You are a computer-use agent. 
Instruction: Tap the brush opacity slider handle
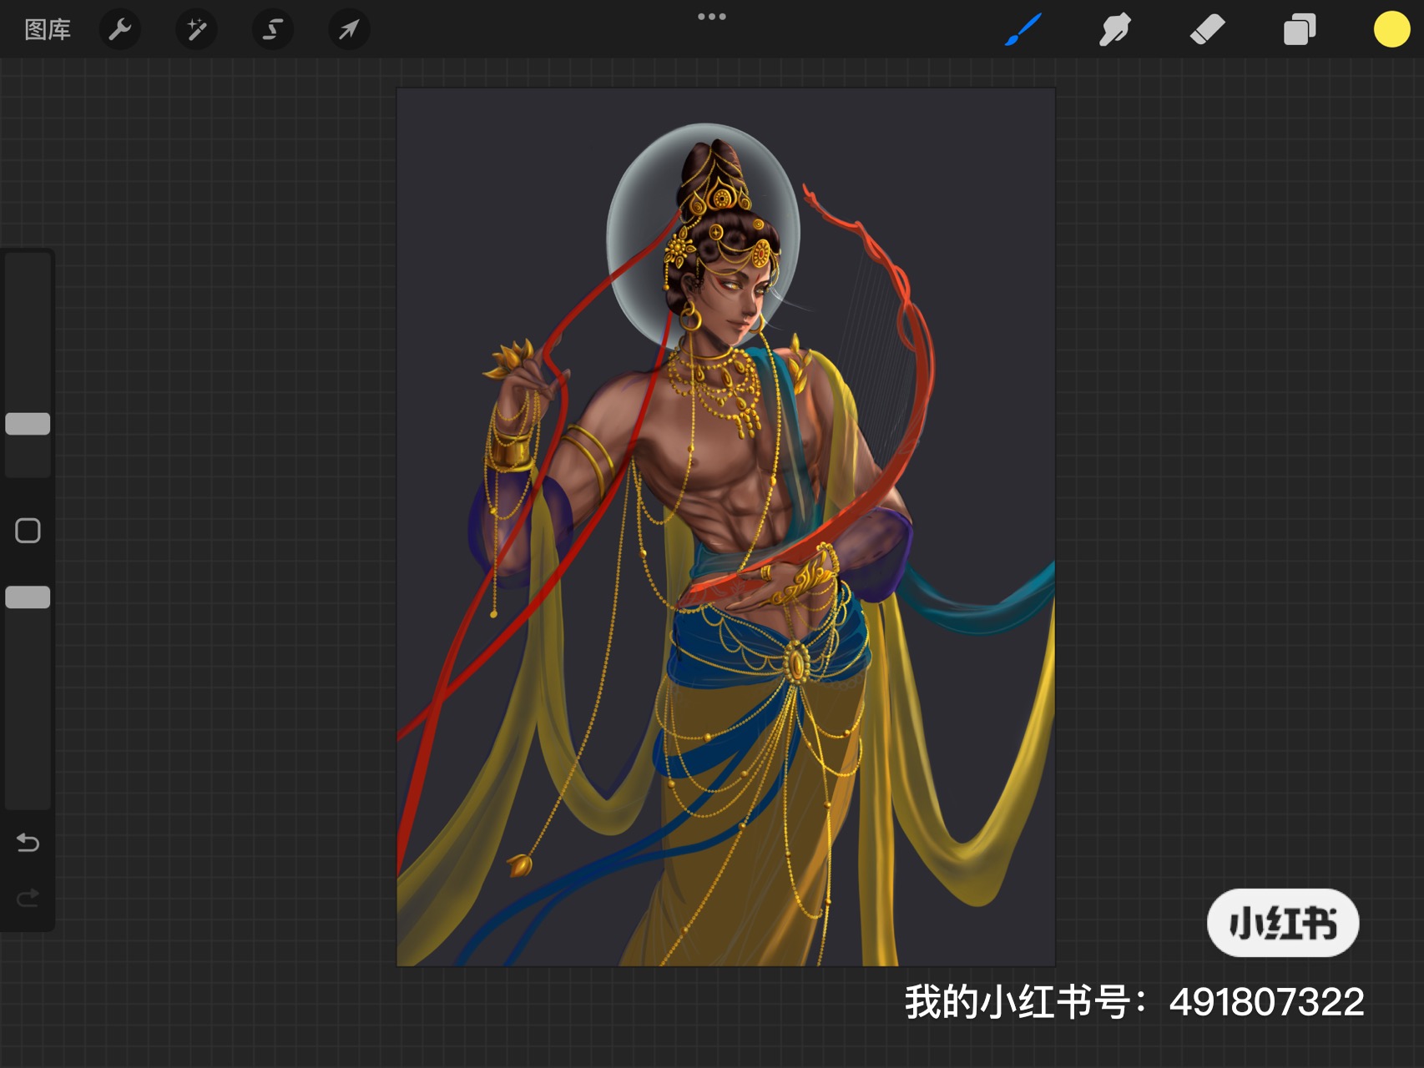click(28, 597)
